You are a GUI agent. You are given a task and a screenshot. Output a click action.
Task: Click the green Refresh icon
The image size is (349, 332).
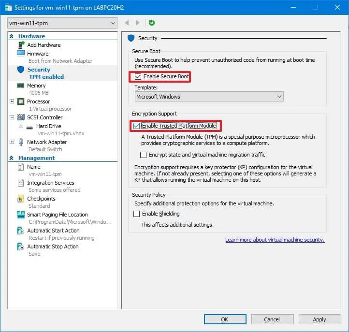pos(152,23)
